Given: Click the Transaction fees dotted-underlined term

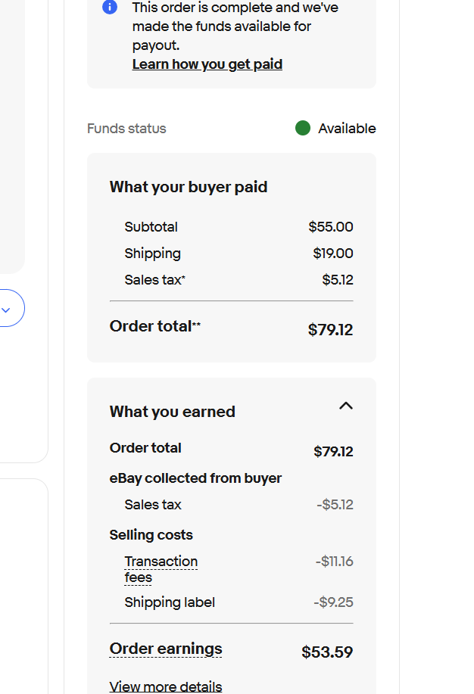Looking at the screenshot, I should (161, 569).
